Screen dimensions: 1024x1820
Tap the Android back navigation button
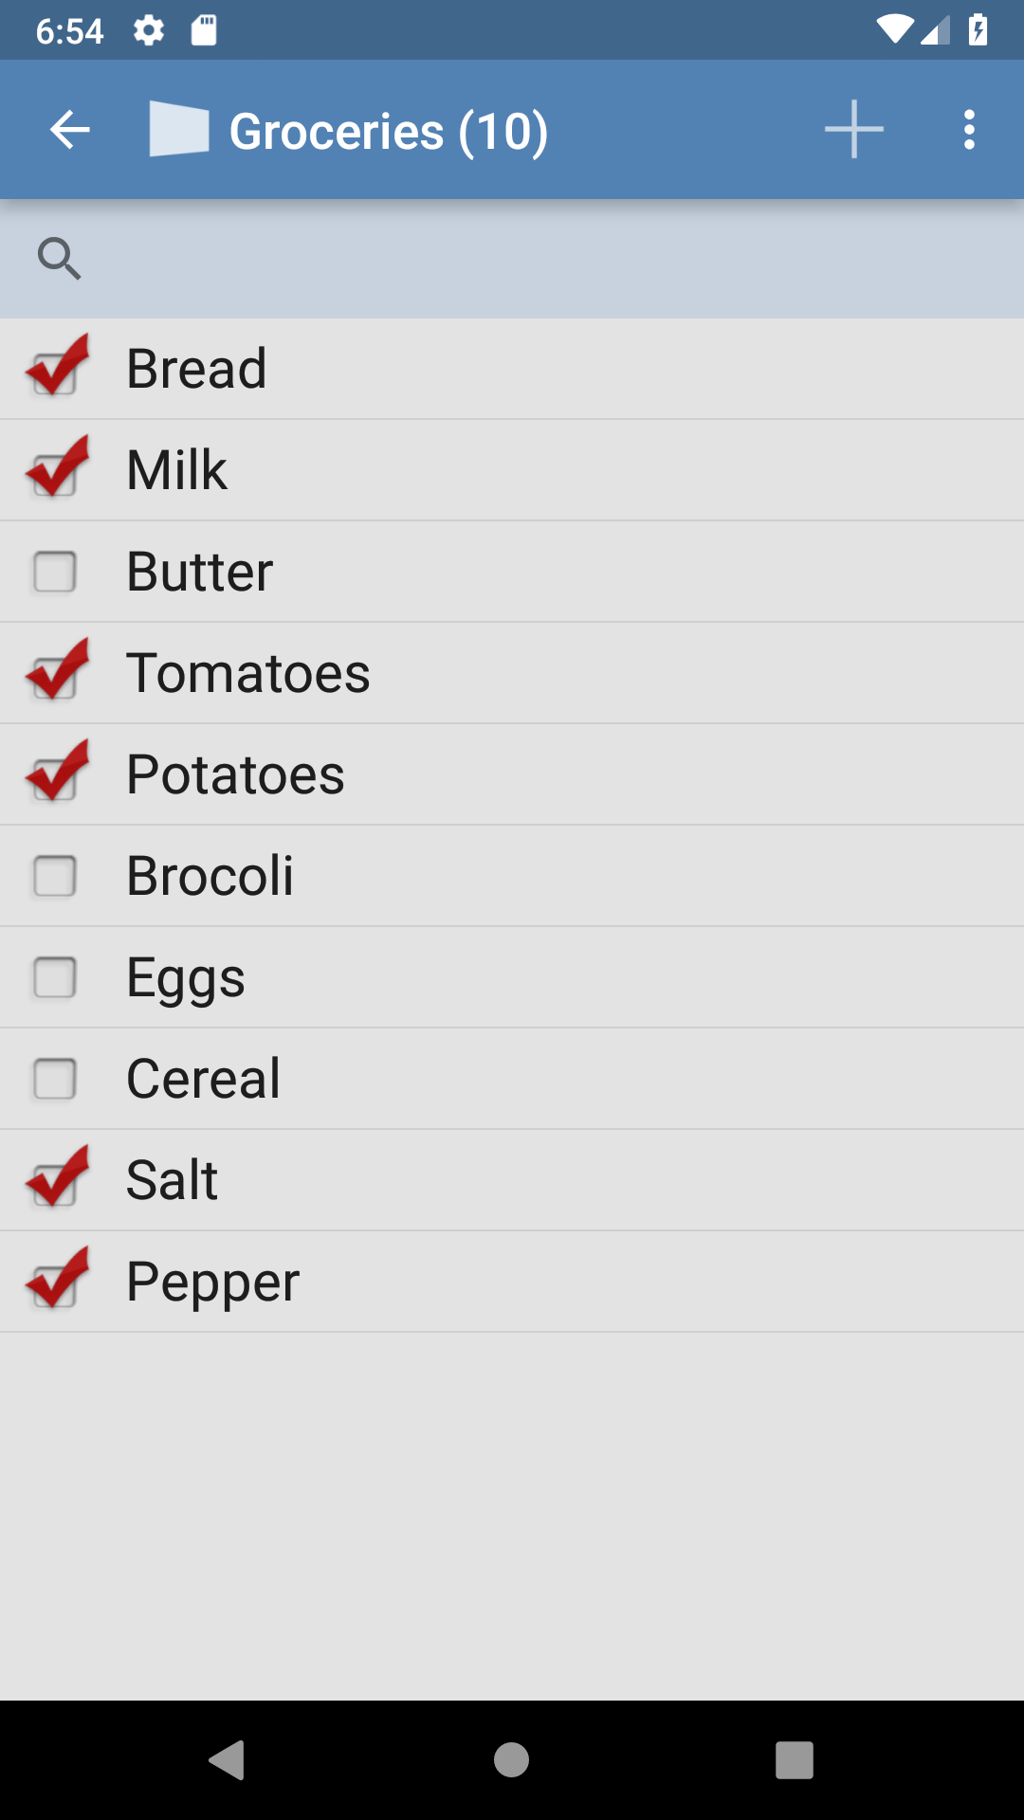pos(228,1760)
